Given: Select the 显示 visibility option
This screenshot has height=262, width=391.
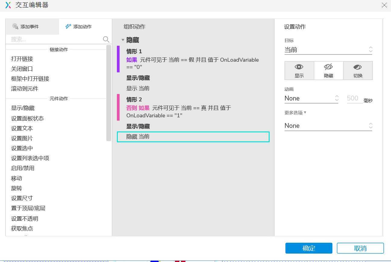Looking at the screenshot, I should click(x=299, y=71).
